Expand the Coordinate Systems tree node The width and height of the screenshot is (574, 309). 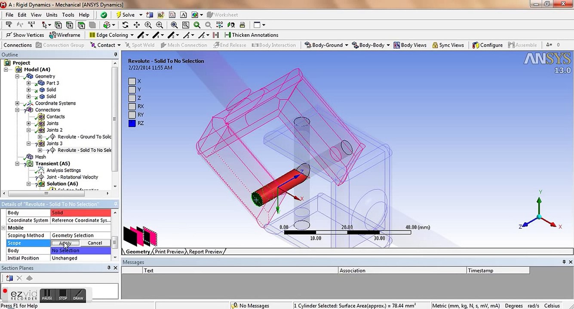pos(17,103)
